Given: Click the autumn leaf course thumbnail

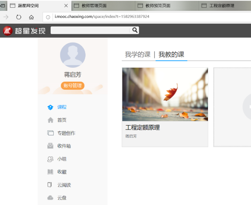Looking at the screenshot, I should (x=165, y=94).
